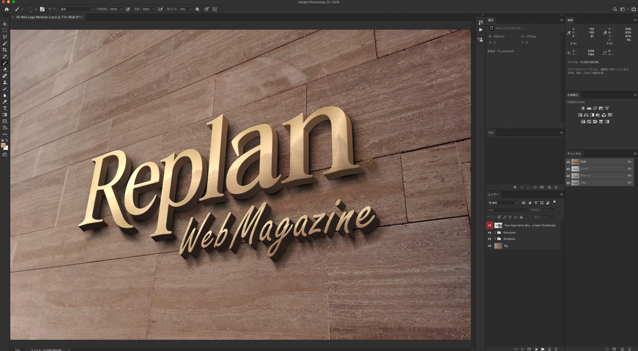Image resolution: width=638 pixels, height=351 pixels.
Task: Select the Rectangular Marquee tool
Action: (x=5, y=31)
